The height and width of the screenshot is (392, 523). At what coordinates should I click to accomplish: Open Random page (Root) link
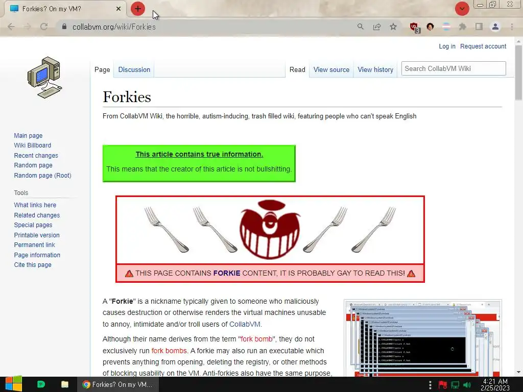(x=42, y=176)
